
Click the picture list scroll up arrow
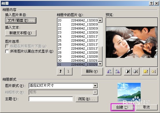[x=100, y=20]
